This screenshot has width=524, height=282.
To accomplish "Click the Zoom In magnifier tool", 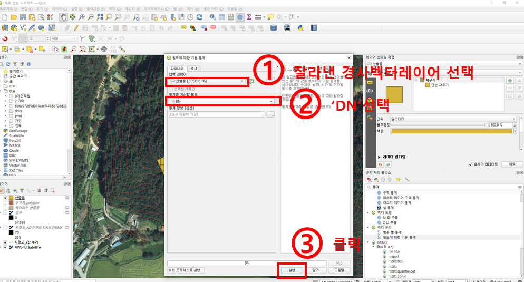I will click(x=82, y=17).
